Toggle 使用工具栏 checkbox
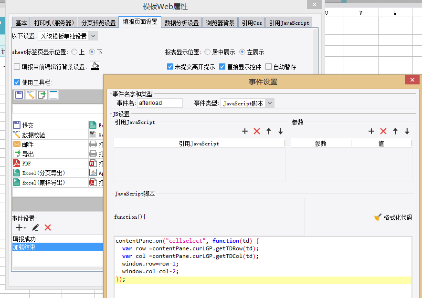 click(17, 82)
